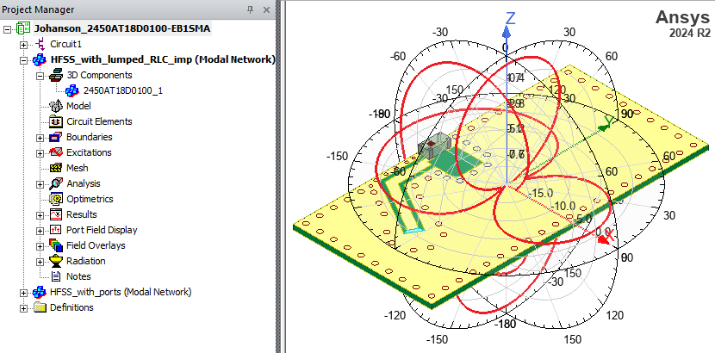
Task: Click the Radiation antenna icon
Action: coord(56,261)
